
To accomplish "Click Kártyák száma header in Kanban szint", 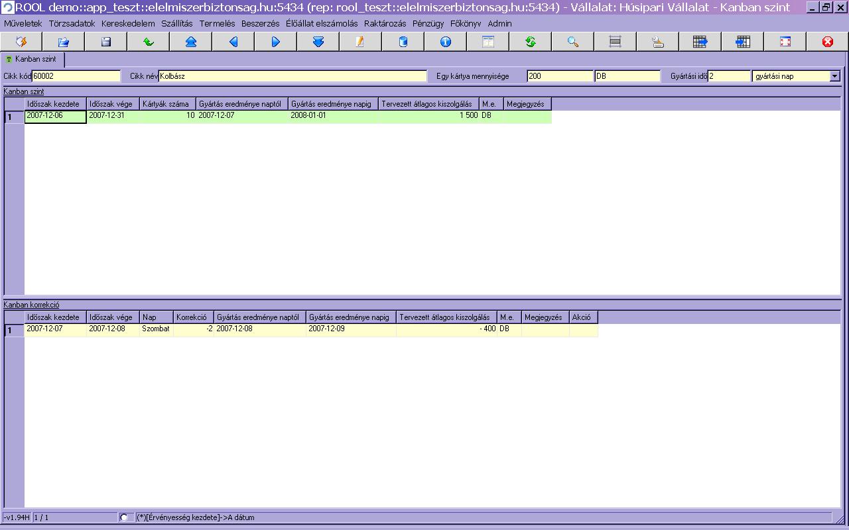I will 167,104.
